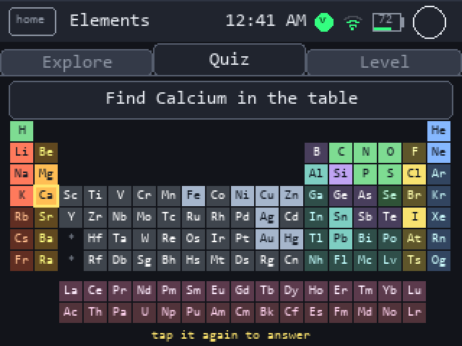Tap the highlighted Ca element cell
Screen dimensions: 462x346
tap(46, 196)
